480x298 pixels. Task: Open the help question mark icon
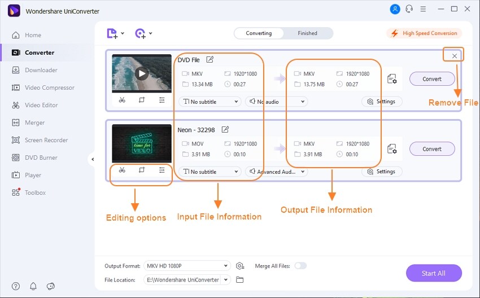pyautogui.click(x=16, y=286)
